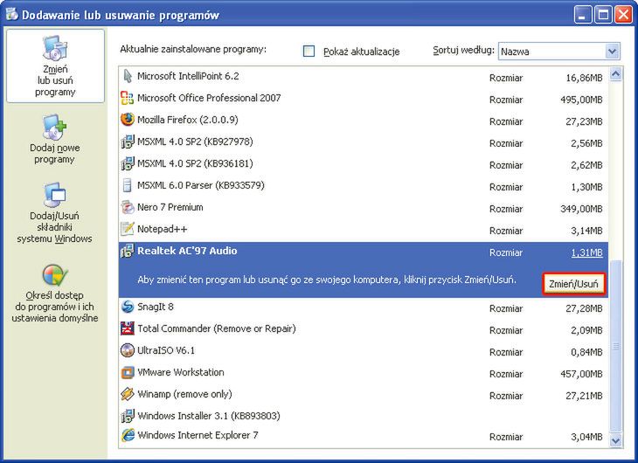This screenshot has width=638, height=463.
Task: Select Windows Internet Explorer 7 entry
Action: 364,436
